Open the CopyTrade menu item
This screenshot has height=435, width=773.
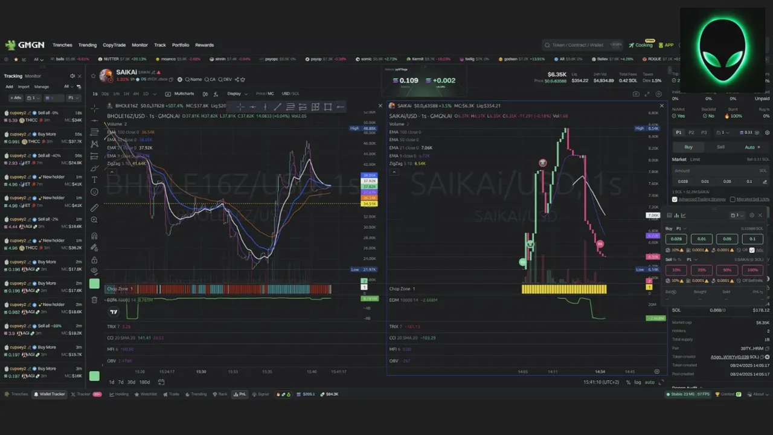[114, 45]
